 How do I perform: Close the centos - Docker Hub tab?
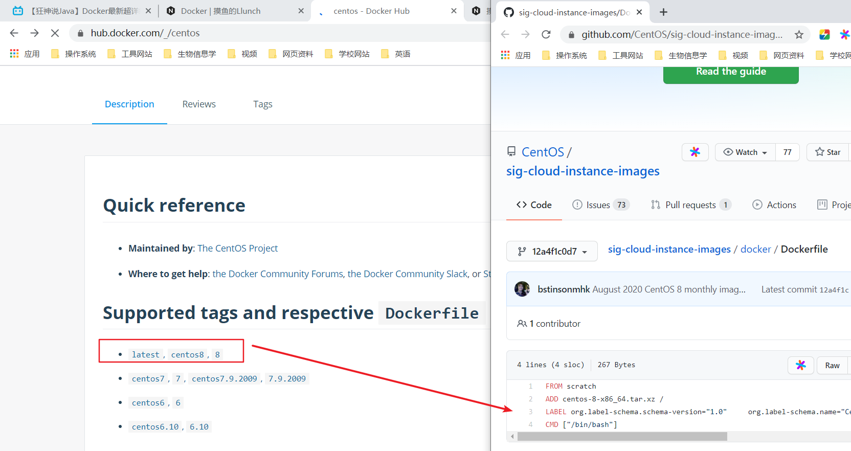tap(454, 11)
